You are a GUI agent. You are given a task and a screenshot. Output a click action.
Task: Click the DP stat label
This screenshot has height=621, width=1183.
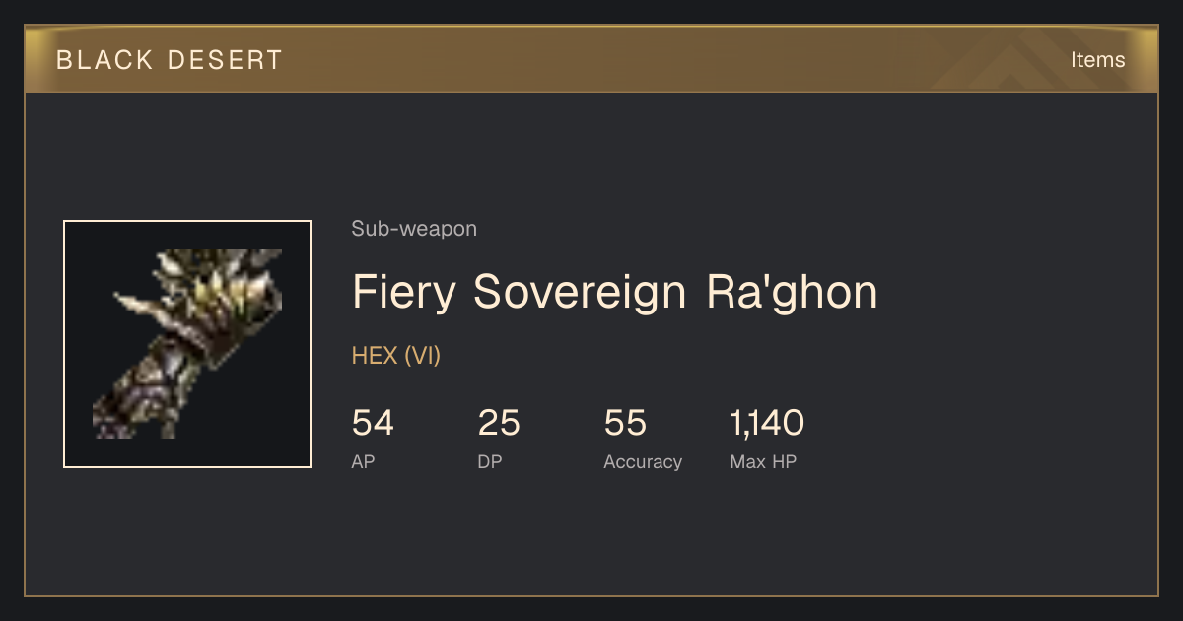[x=490, y=462]
